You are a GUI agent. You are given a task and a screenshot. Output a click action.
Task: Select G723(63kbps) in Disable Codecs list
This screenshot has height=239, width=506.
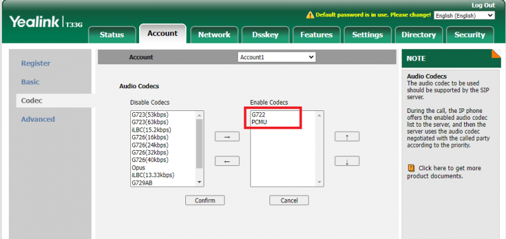point(150,122)
